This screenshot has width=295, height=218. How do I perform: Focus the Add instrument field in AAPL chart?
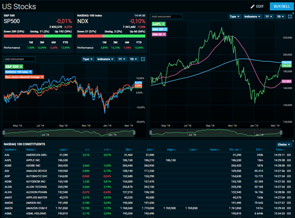tap(166, 16)
